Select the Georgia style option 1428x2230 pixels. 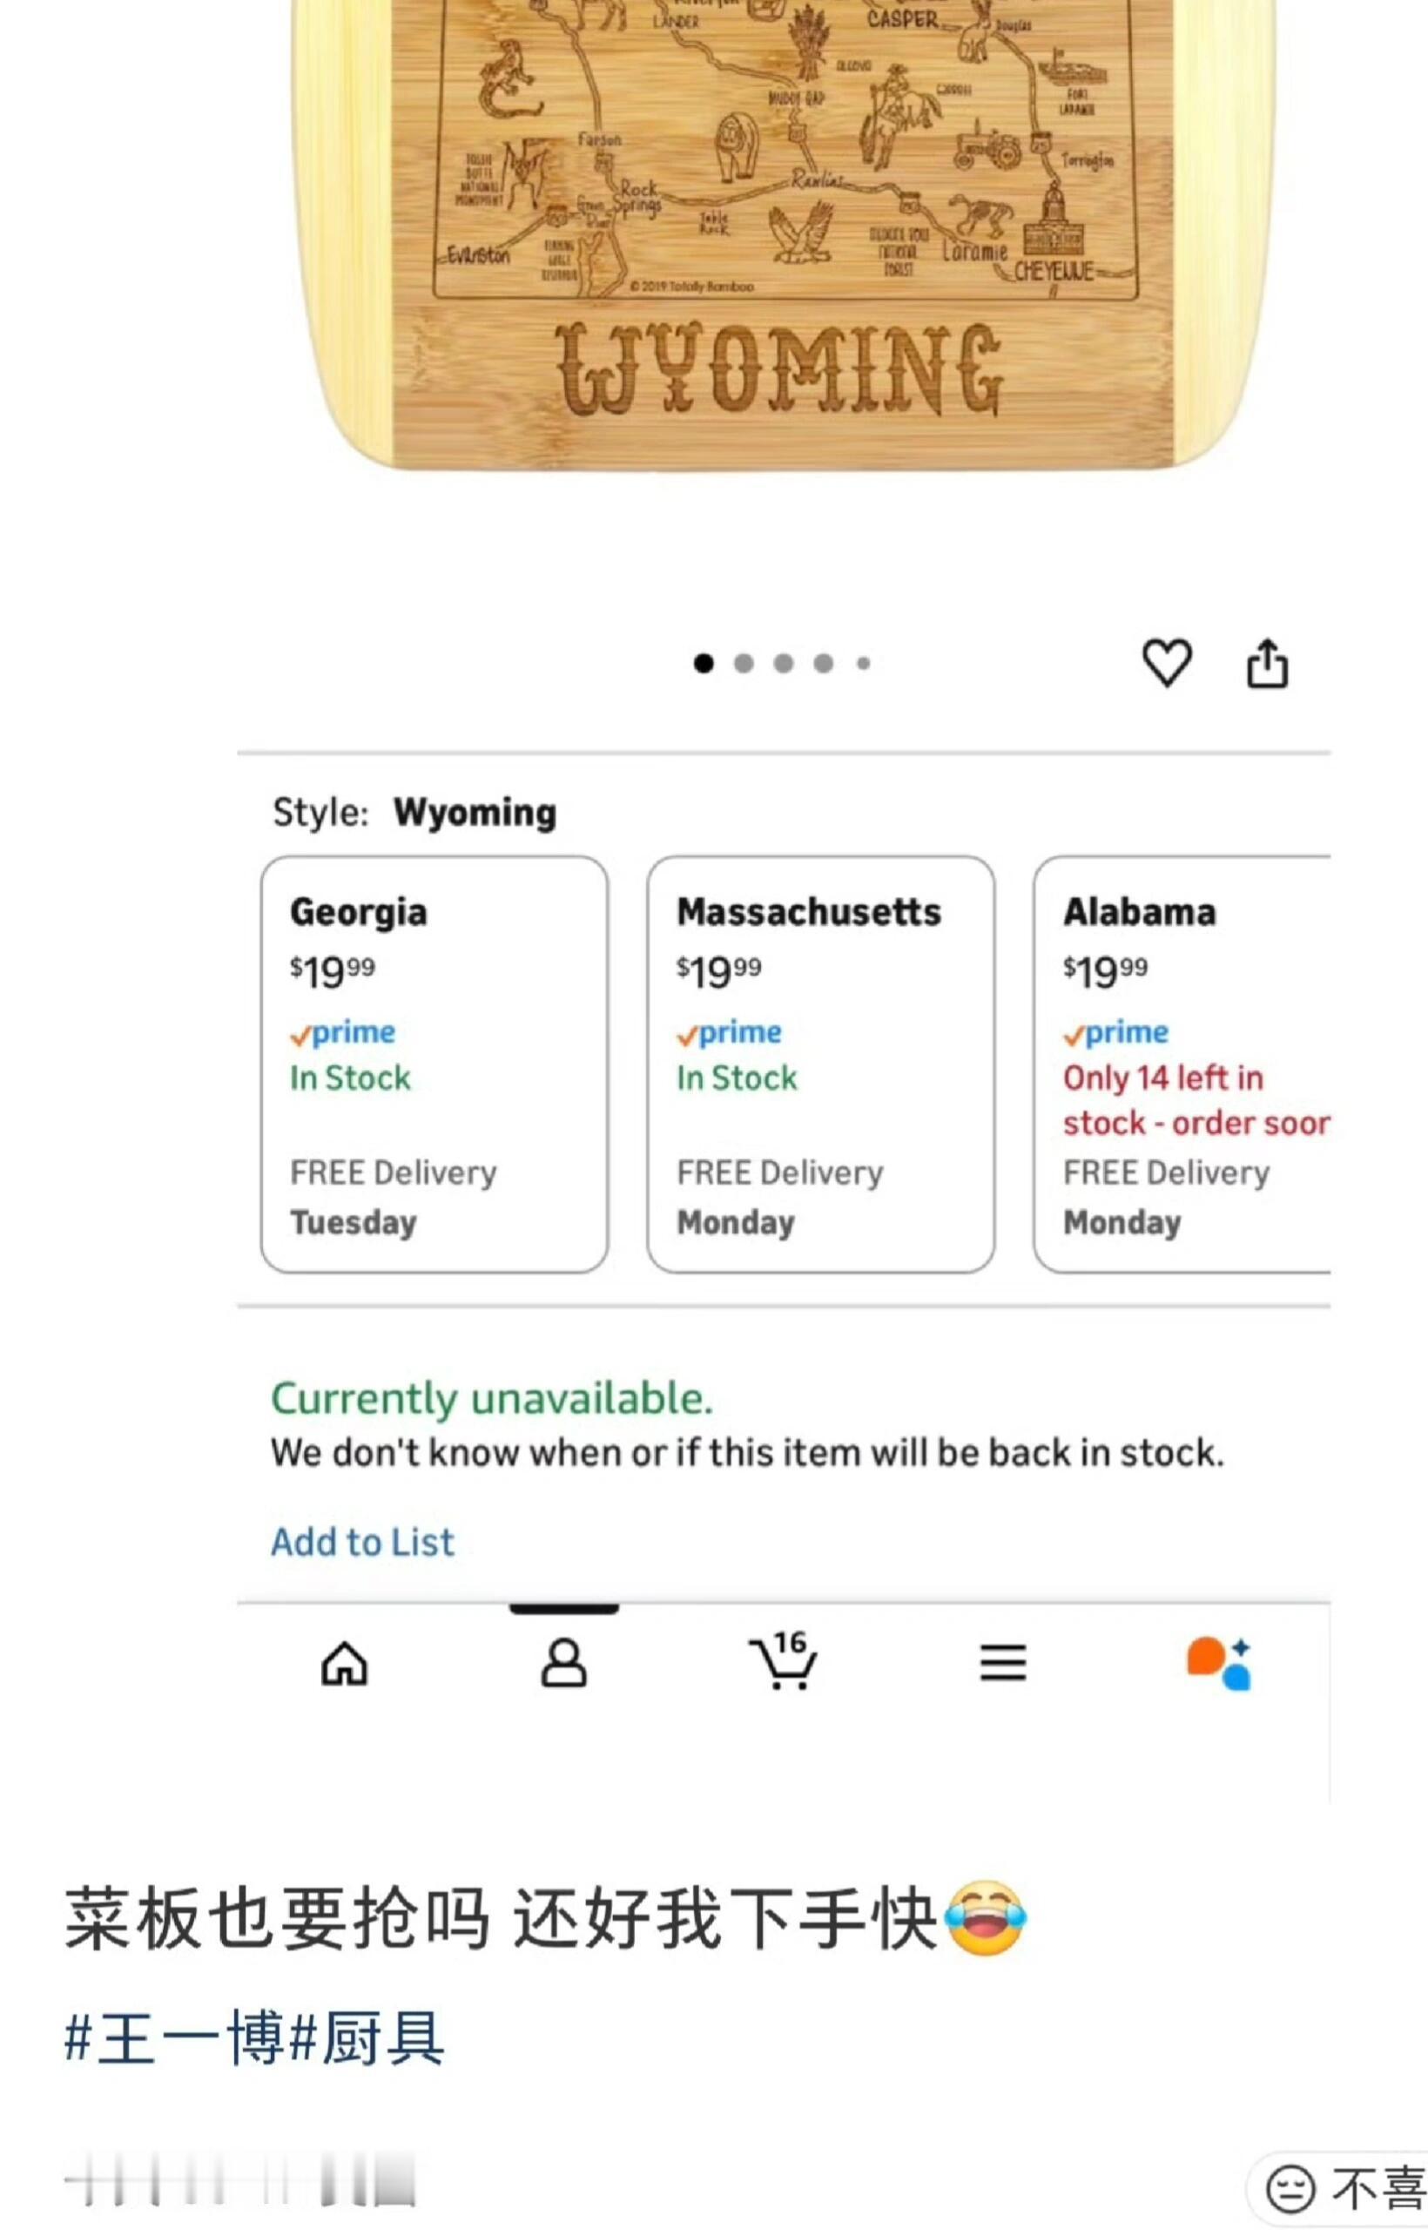coord(434,1064)
